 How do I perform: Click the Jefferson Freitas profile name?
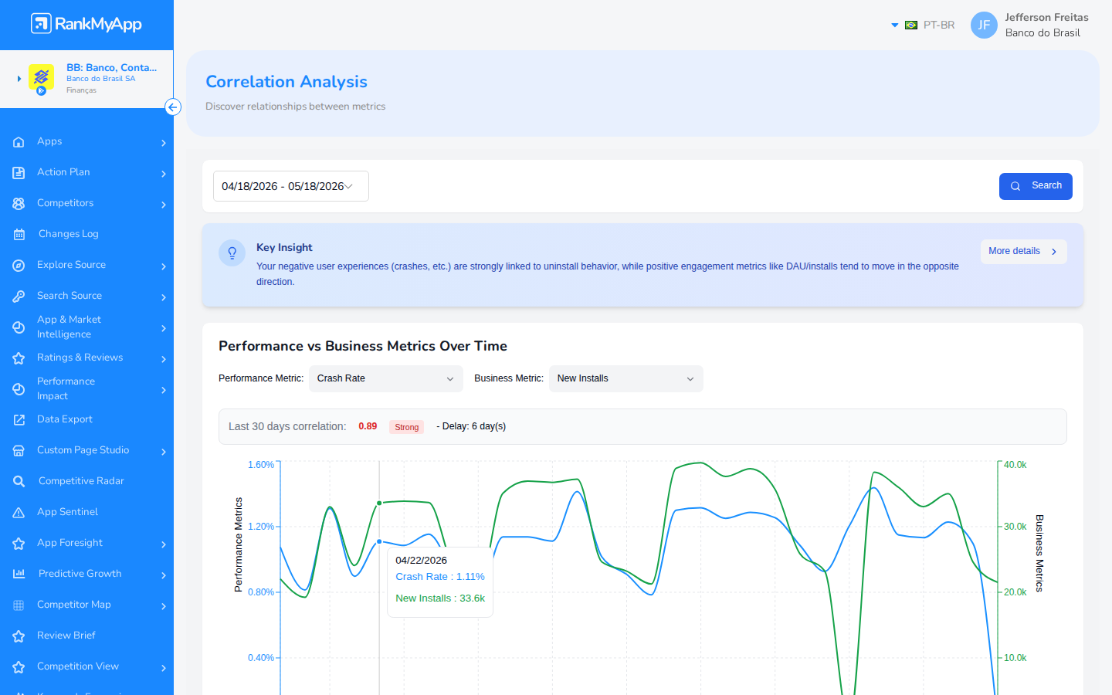(x=1046, y=17)
